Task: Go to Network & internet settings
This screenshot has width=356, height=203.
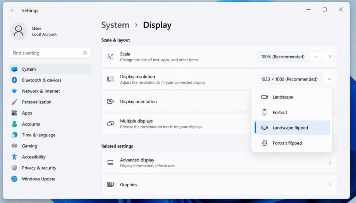Action: tap(50, 91)
